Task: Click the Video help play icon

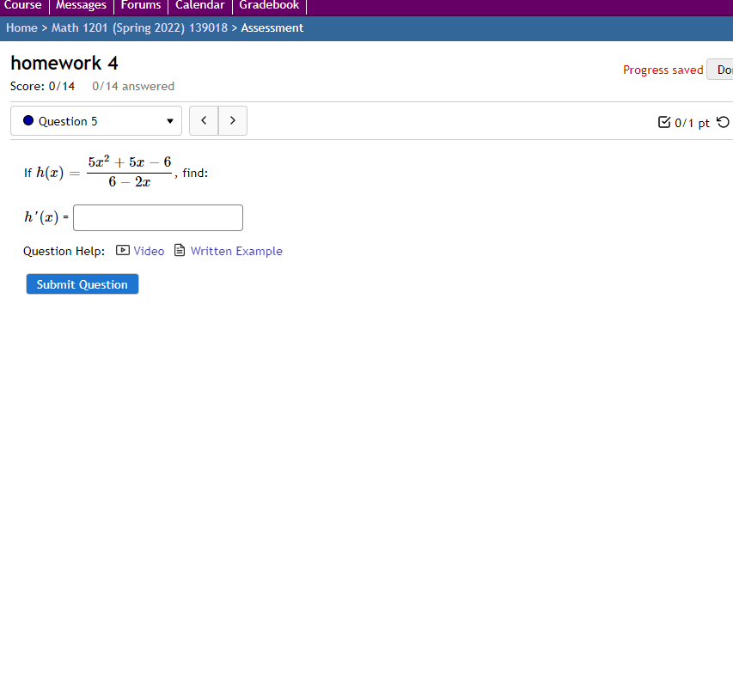Action: coord(122,250)
